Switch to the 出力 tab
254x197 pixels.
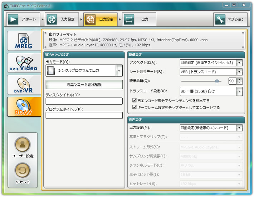click(x=139, y=19)
